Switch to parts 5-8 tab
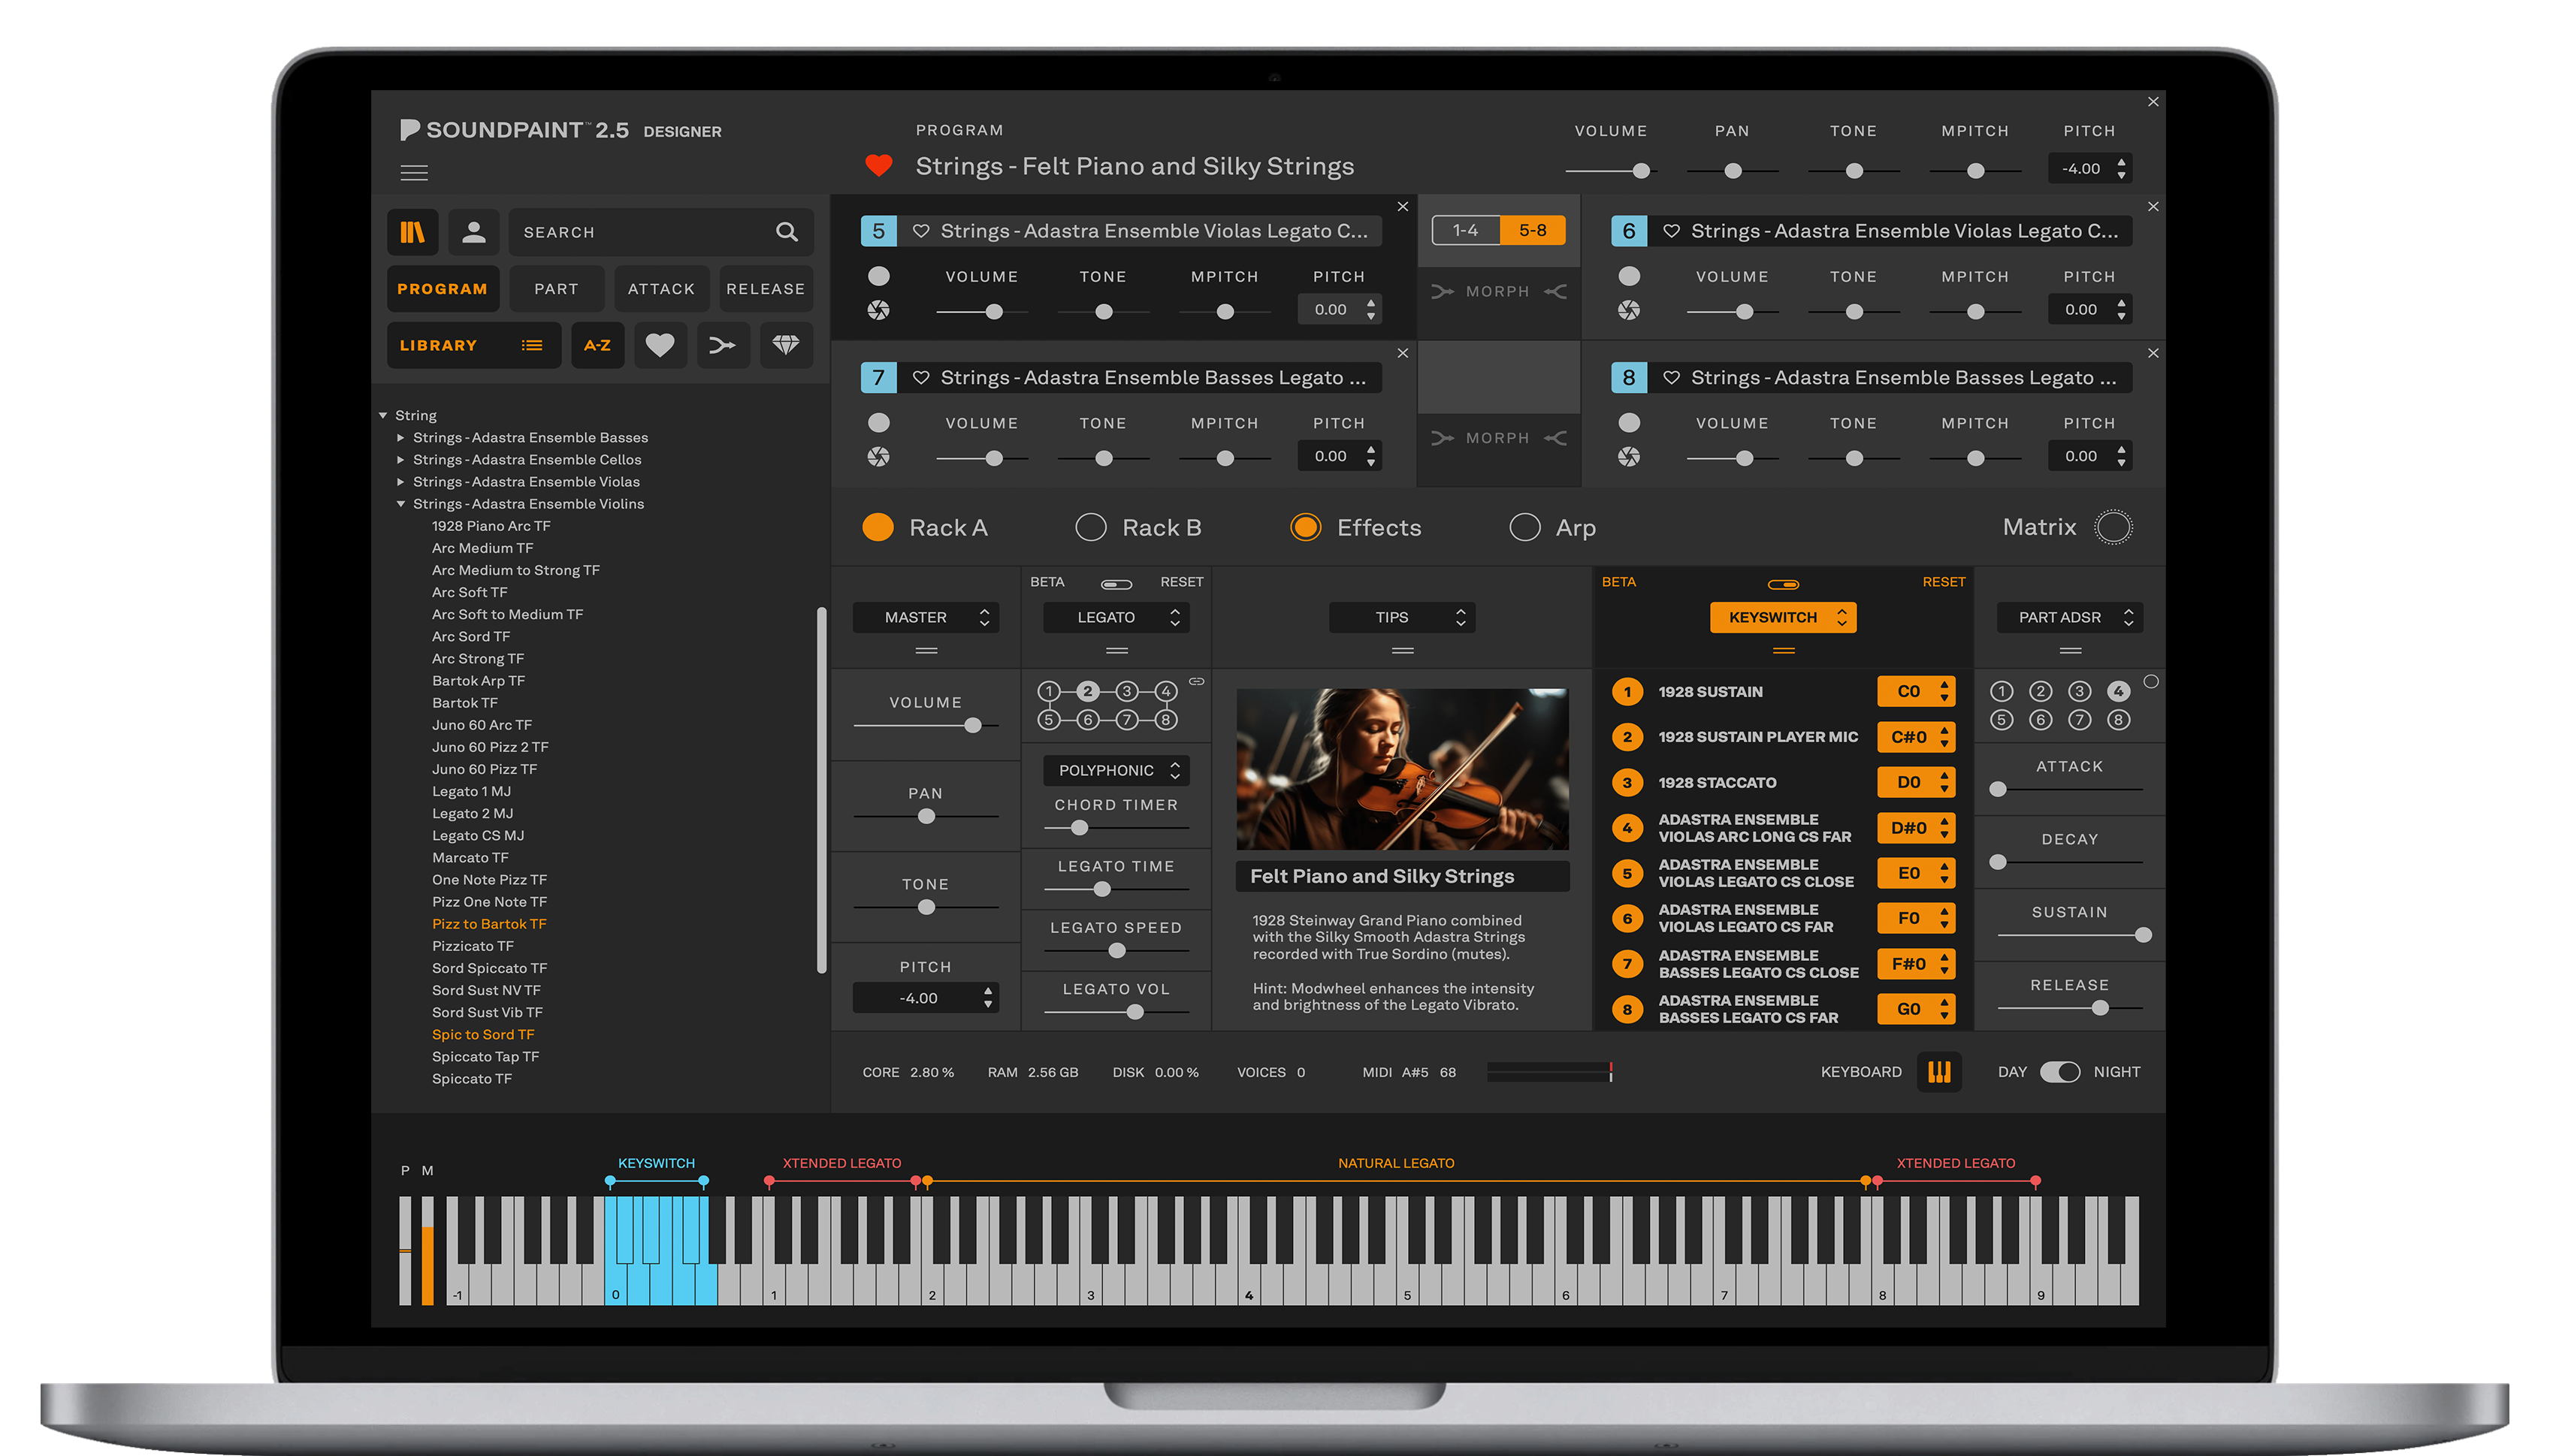 click(1533, 231)
